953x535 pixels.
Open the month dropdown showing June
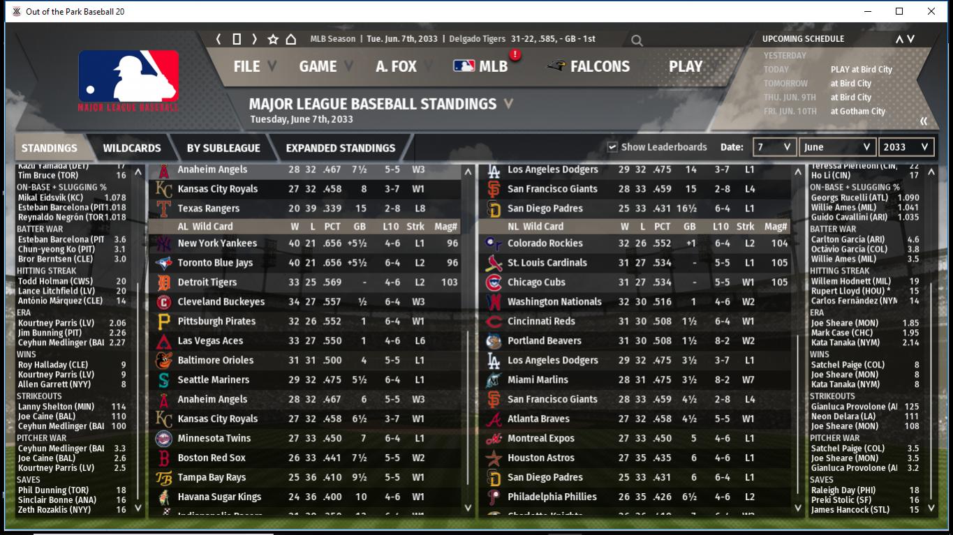point(838,147)
